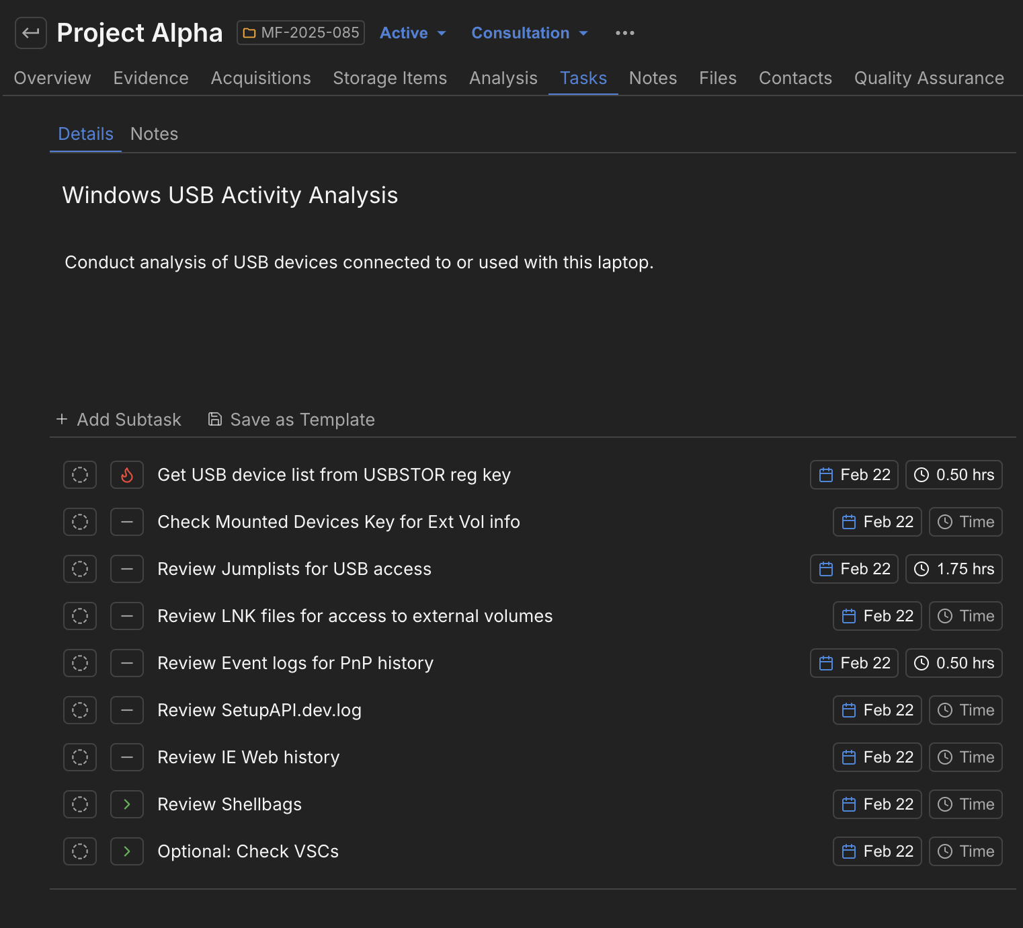Image resolution: width=1023 pixels, height=928 pixels.
Task: Click Add Subtask
Action: (x=119, y=420)
